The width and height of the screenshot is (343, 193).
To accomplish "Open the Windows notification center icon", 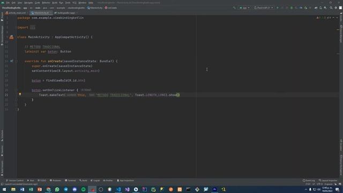I will (x=338, y=189).
